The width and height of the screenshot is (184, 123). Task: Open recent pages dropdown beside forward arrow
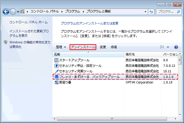pos(18,12)
